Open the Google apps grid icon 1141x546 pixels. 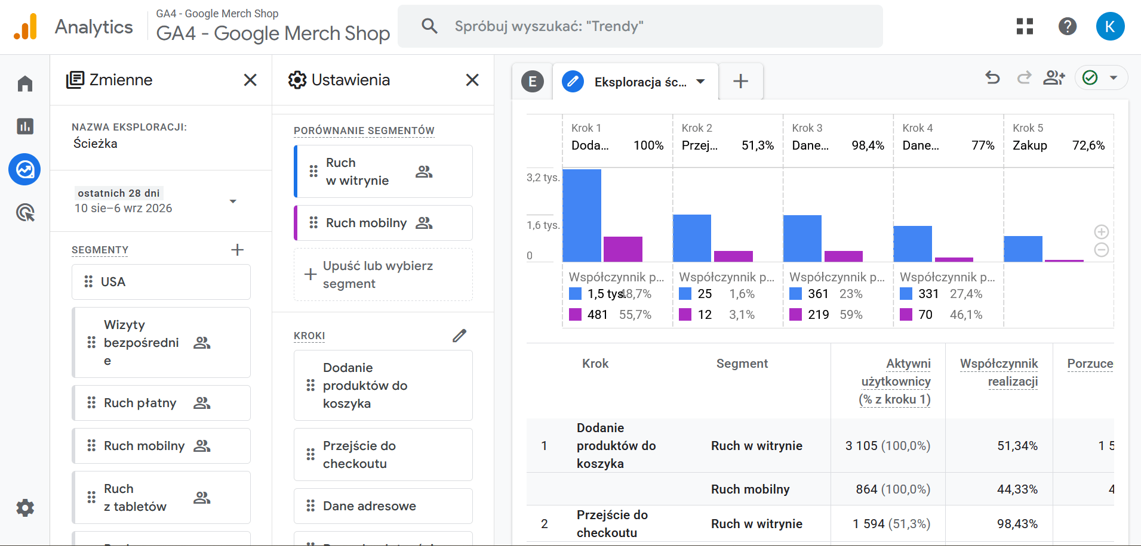pyautogui.click(x=1025, y=26)
